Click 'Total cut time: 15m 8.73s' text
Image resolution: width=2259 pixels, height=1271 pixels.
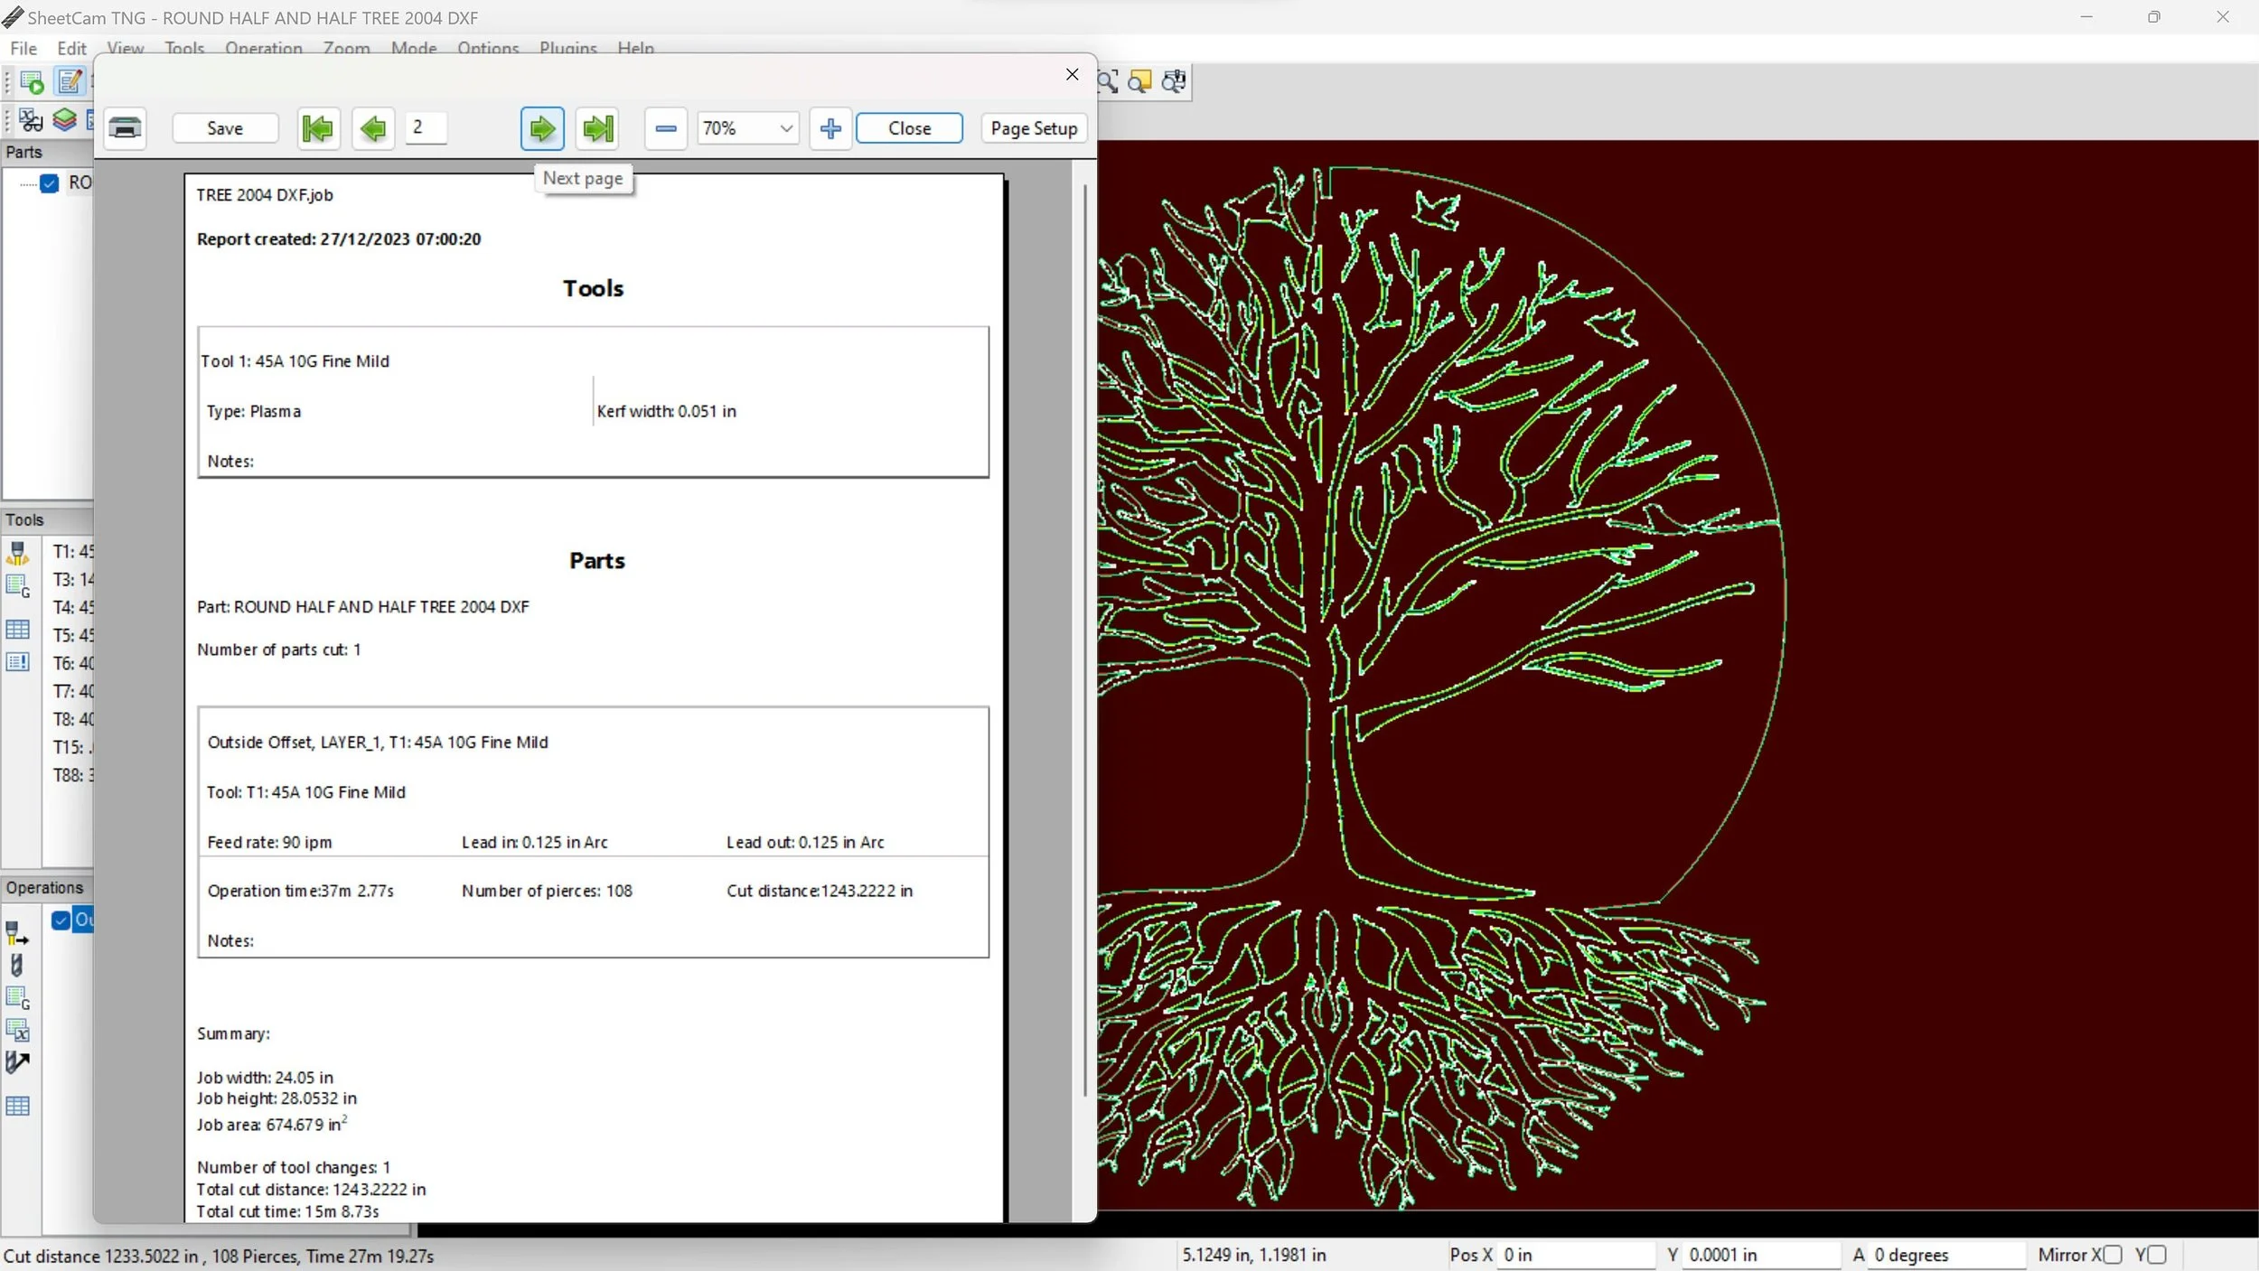[287, 1212]
